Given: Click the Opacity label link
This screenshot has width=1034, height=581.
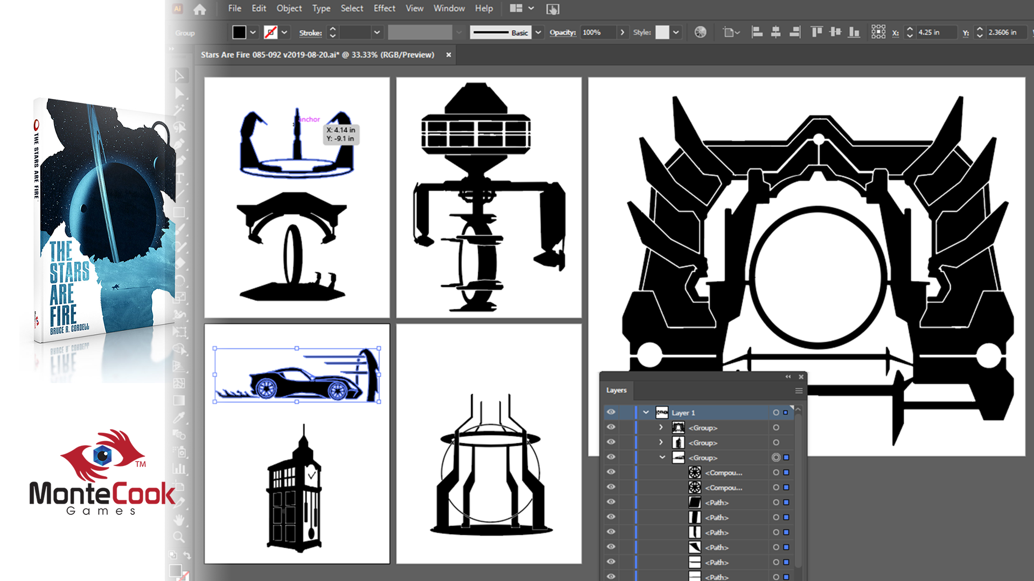Looking at the screenshot, I should (x=562, y=32).
